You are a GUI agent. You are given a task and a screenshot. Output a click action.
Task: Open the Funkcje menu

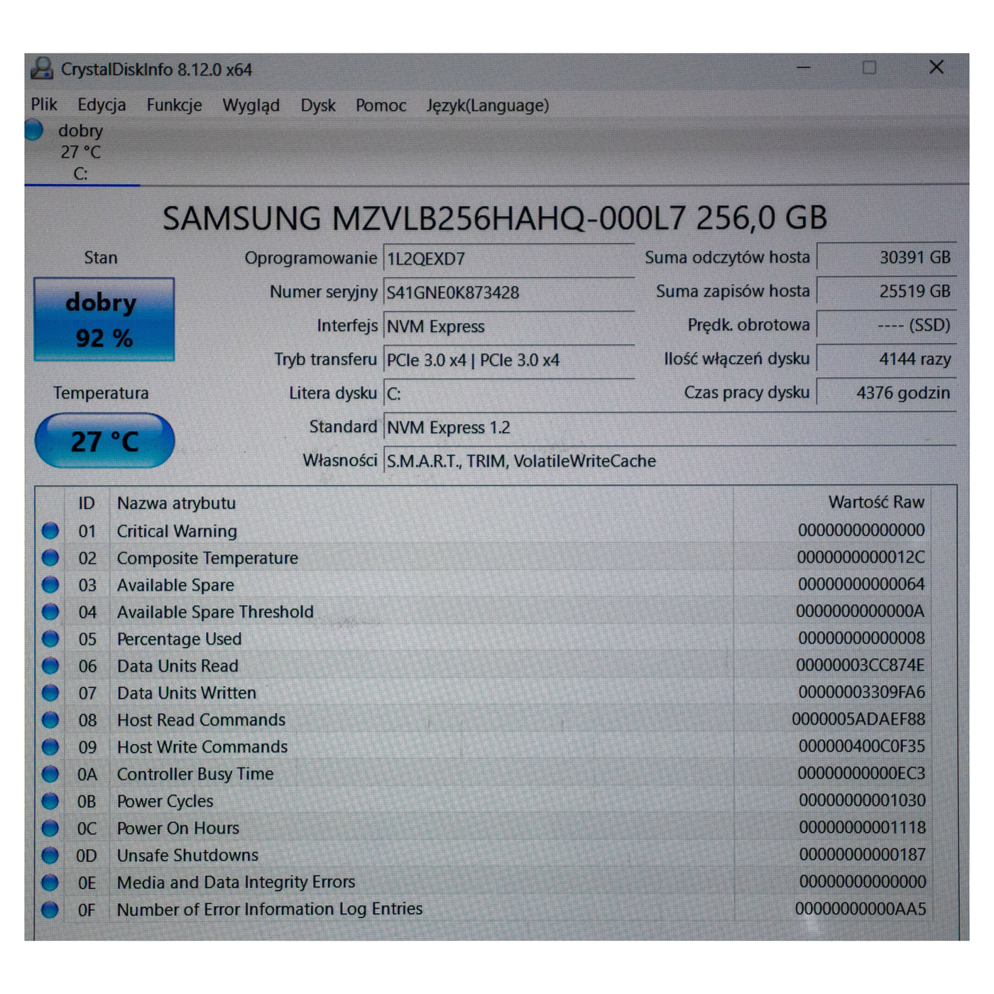point(174,105)
